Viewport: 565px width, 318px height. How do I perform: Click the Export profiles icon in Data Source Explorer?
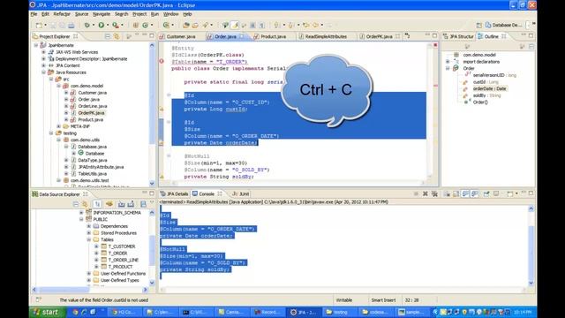click(131, 204)
